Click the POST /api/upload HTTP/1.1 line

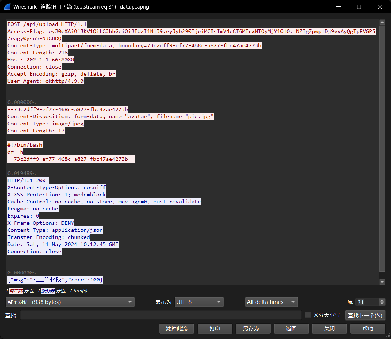47,24
